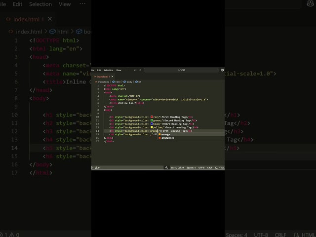Open the Edit menu in the centered editor

click(99, 70)
